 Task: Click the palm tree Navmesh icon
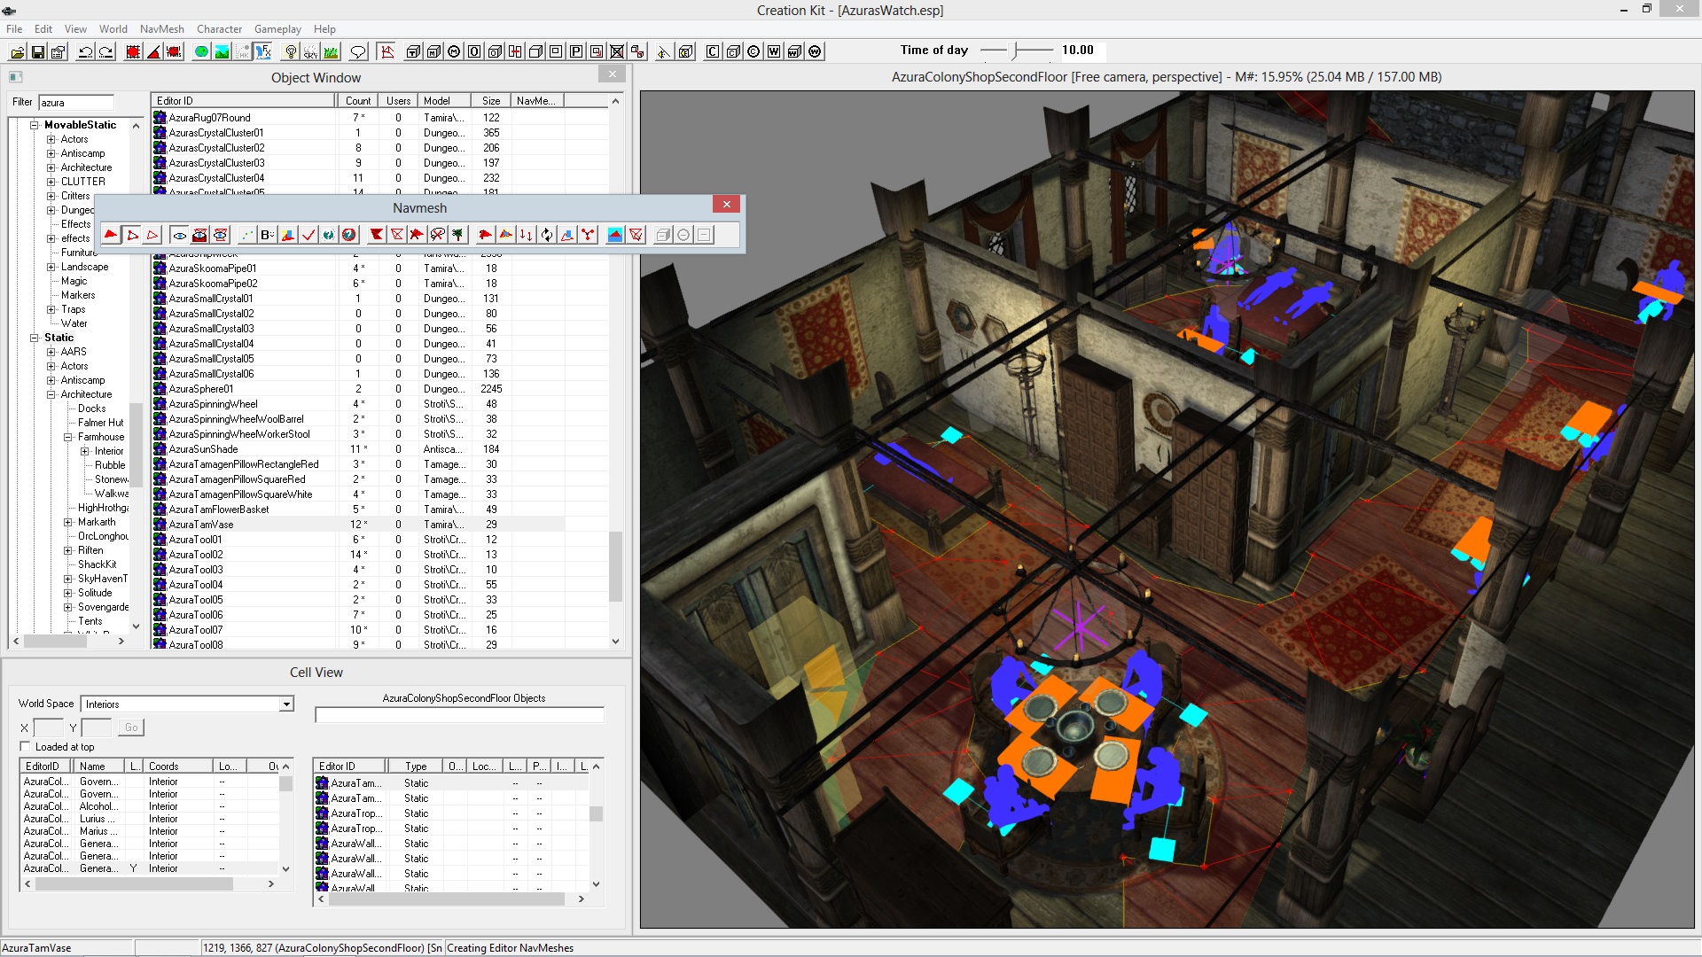pyautogui.click(x=457, y=235)
